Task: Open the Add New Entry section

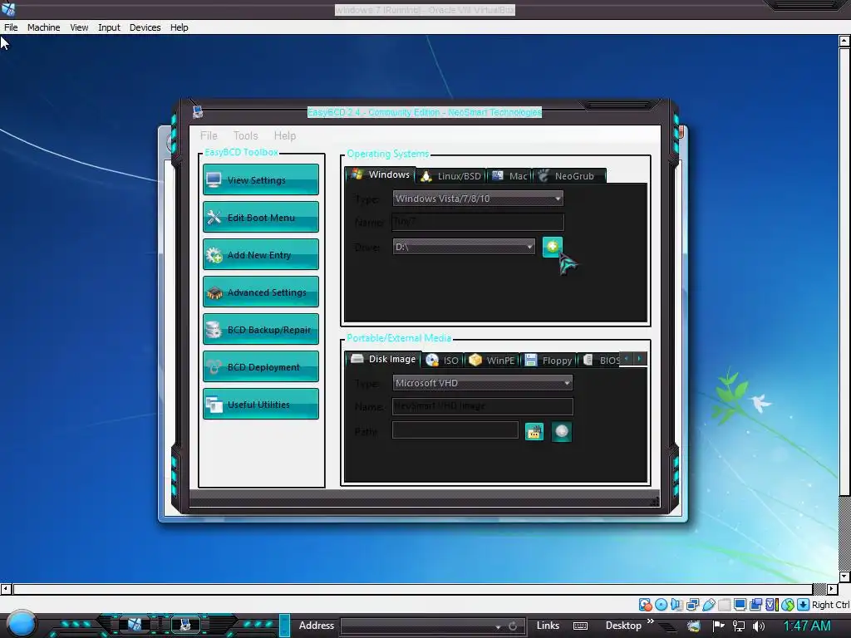Action: 260,254
